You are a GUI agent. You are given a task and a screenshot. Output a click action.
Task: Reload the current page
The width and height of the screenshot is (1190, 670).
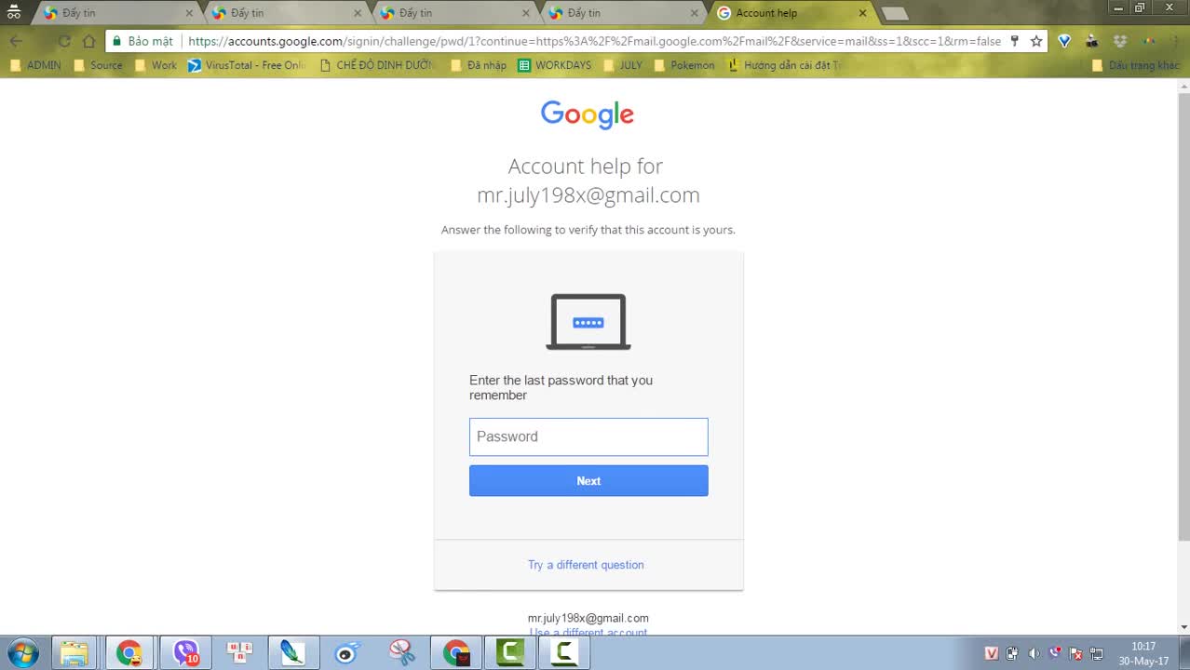coord(64,41)
